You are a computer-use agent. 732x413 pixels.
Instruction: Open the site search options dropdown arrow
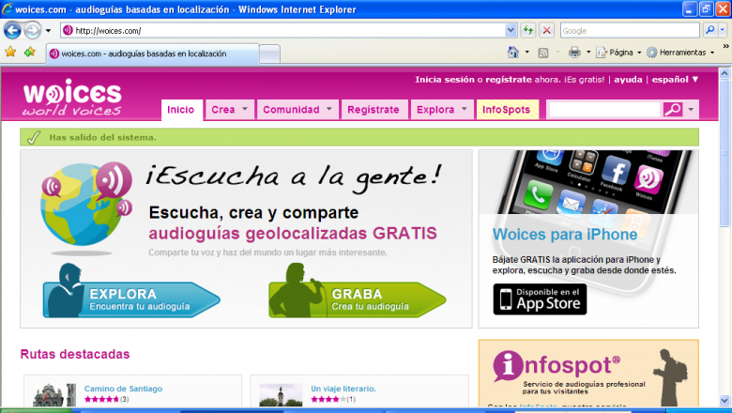[691, 110]
